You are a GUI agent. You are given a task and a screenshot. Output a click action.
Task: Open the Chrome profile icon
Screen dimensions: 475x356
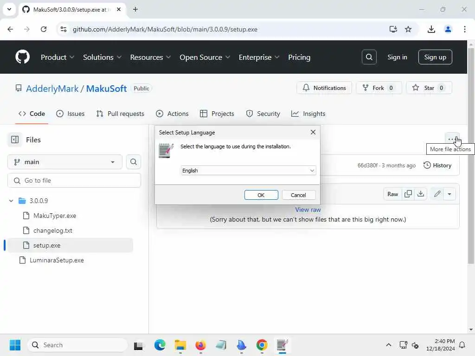[448, 29]
